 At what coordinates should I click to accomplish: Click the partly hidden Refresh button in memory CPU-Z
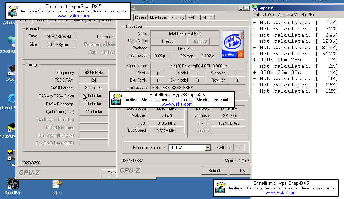click(x=109, y=173)
